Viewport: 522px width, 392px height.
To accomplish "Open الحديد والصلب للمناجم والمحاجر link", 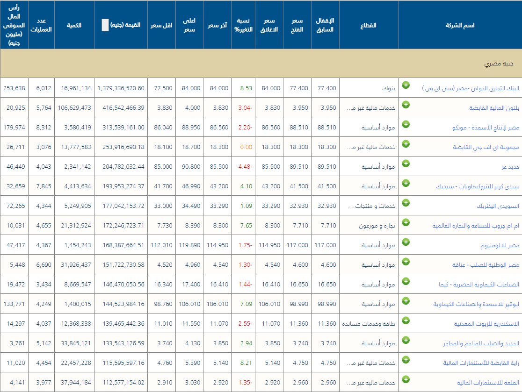I will pos(481,343).
